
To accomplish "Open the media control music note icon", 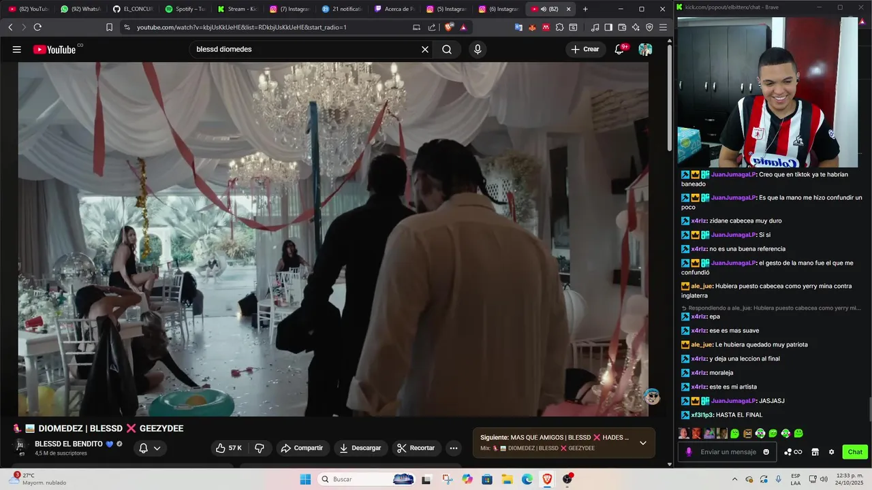I will pyautogui.click(x=595, y=27).
